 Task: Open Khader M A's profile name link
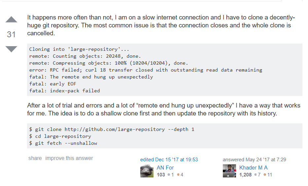pyautogui.click(x=253, y=168)
